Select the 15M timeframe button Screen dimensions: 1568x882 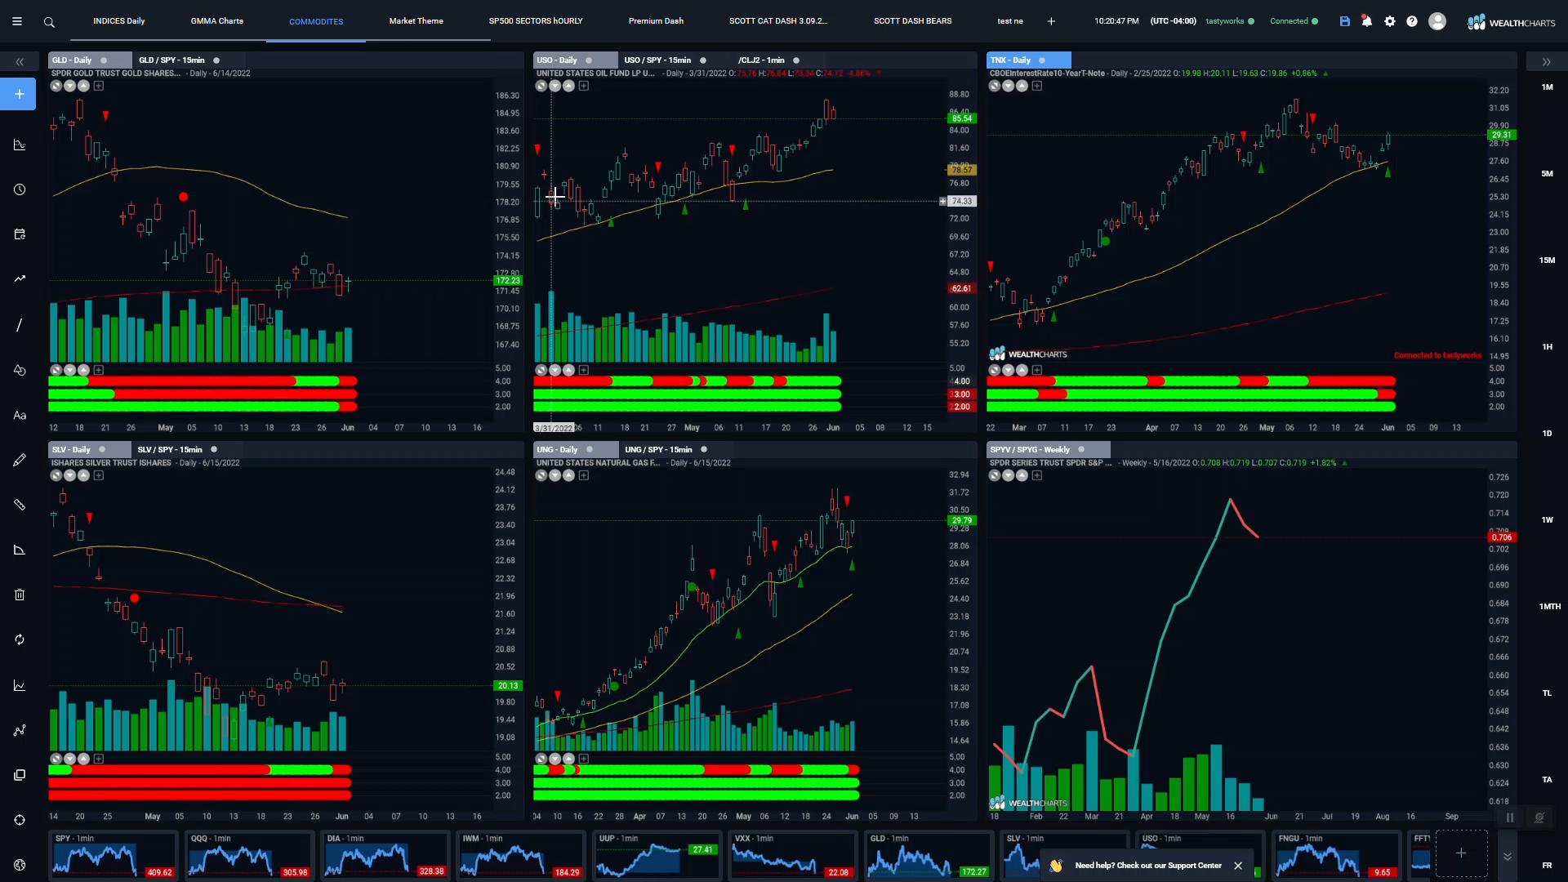1547,261
